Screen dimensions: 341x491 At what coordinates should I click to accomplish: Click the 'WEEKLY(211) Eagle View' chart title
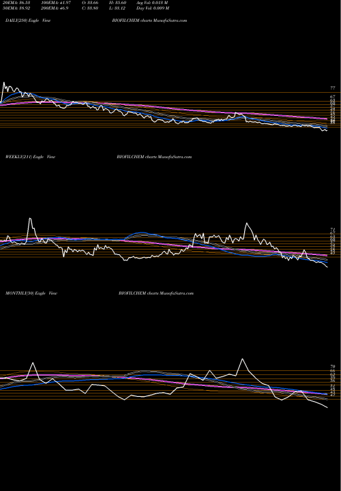pos(31,157)
